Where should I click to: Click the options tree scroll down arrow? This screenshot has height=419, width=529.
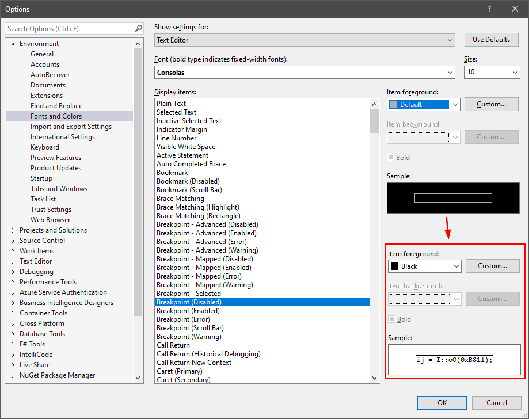(138, 378)
